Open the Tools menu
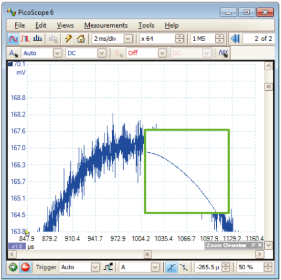This screenshot has width=281, height=280. point(146,25)
